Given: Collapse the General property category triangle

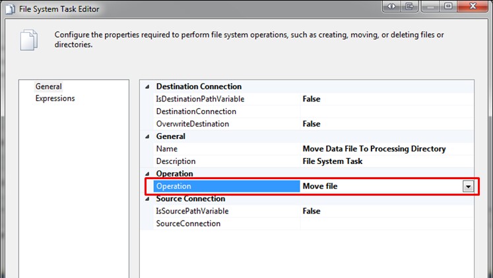Looking at the screenshot, I should click(x=147, y=136).
